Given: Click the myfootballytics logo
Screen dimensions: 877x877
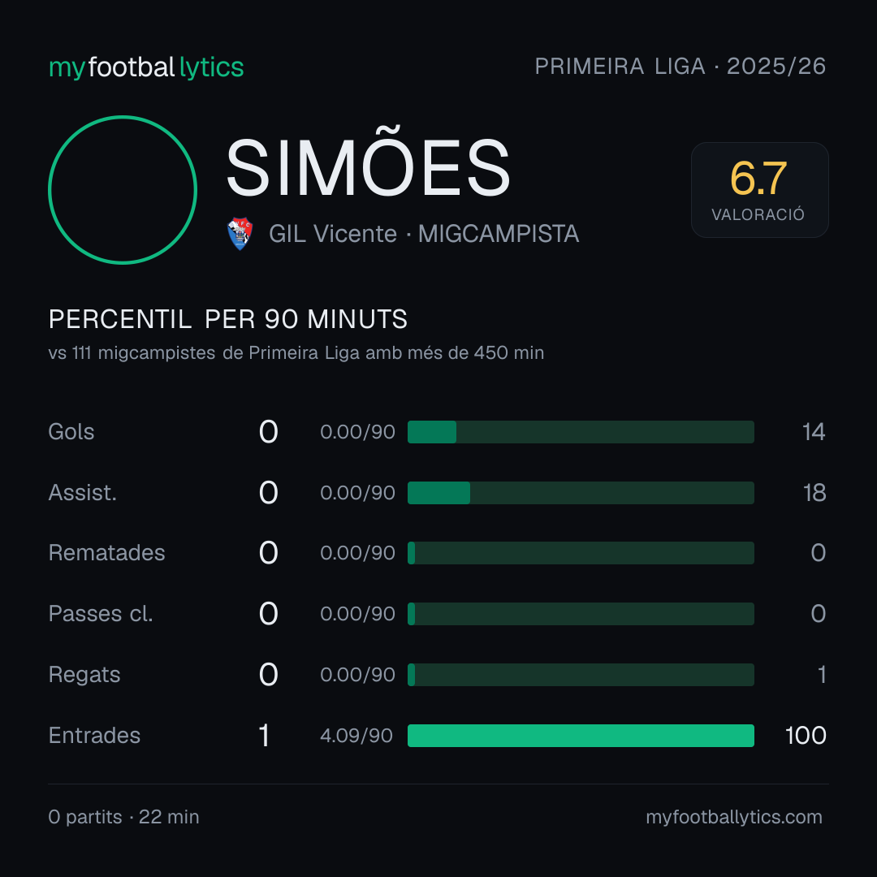Looking at the screenshot, I should point(146,67).
